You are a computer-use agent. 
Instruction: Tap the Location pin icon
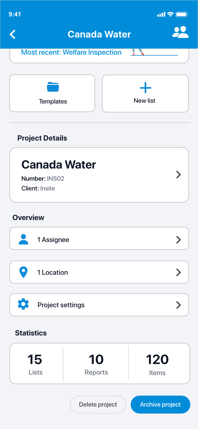(23, 272)
